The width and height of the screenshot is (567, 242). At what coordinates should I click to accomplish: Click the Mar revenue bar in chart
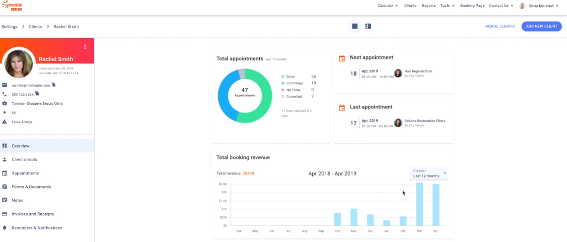coord(419,204)
